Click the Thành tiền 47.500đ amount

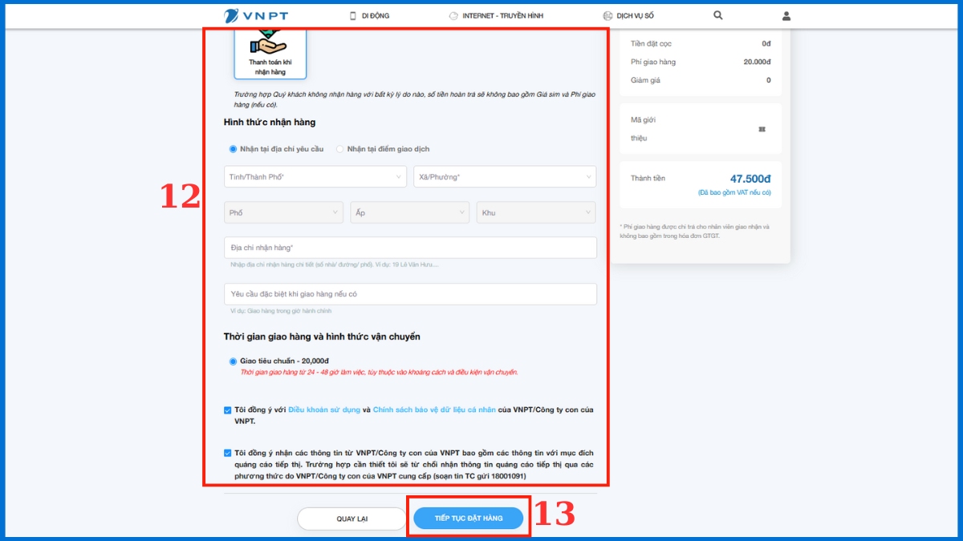pos(750,180)
